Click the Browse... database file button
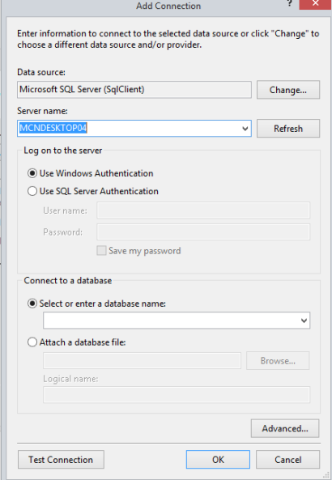The width and height of the screenshot is (332, 480). tap(278, 361)
